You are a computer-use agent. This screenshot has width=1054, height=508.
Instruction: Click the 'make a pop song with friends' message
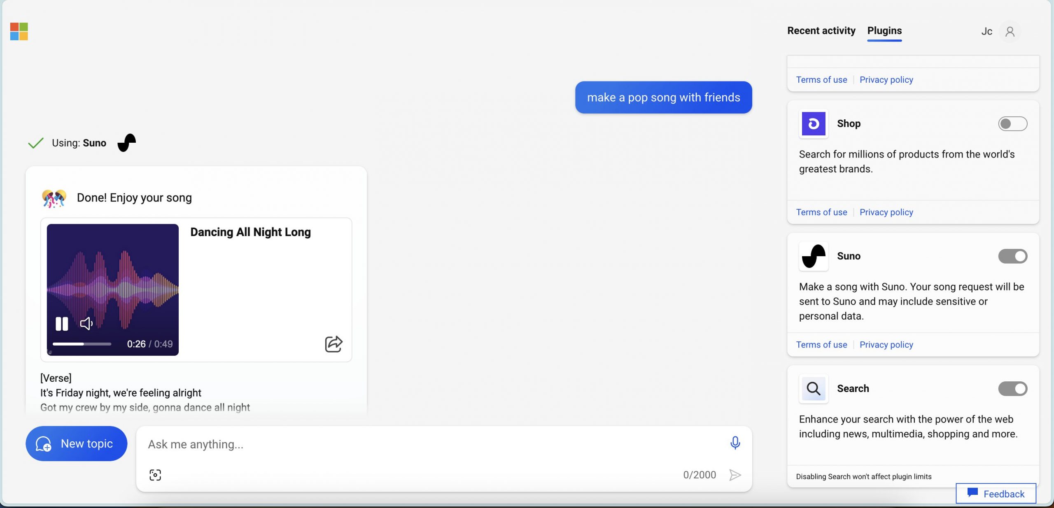[x=663, y=97]
